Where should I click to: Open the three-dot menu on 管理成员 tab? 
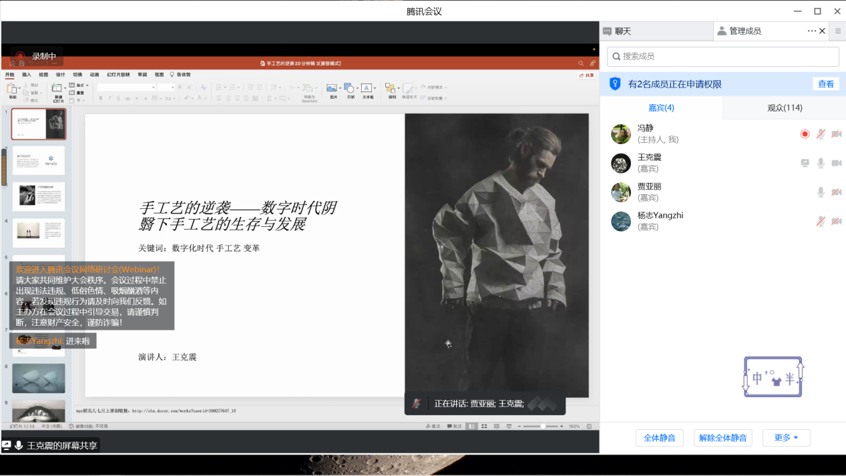(x=811, y=31)
